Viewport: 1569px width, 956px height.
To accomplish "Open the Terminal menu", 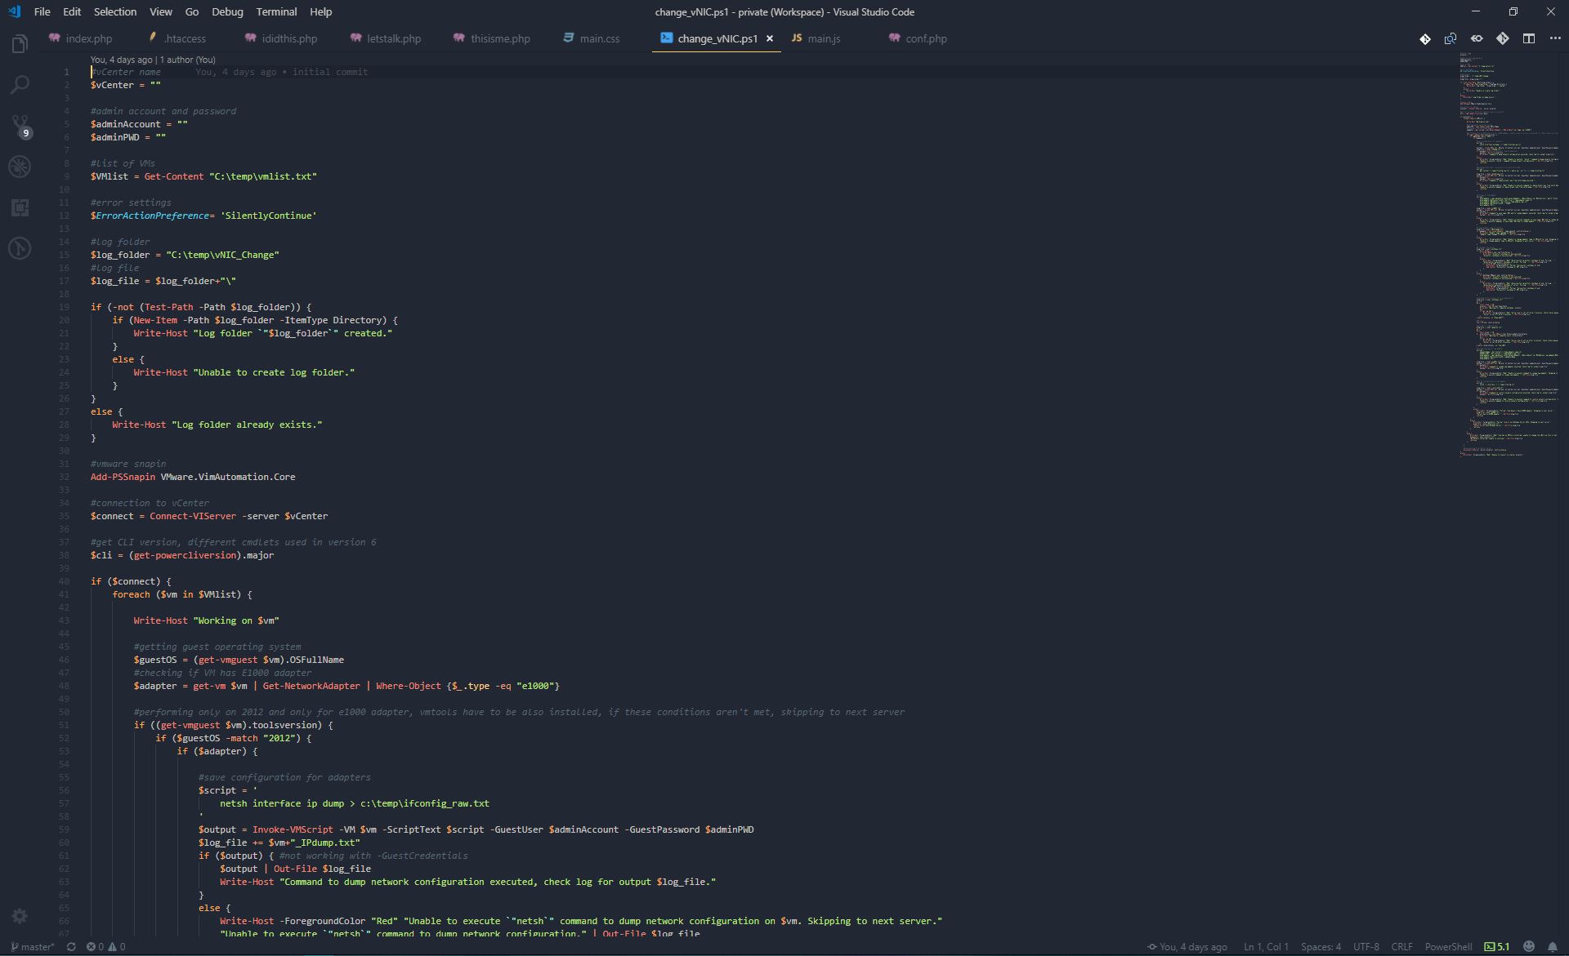I will [x=276, y=11].
